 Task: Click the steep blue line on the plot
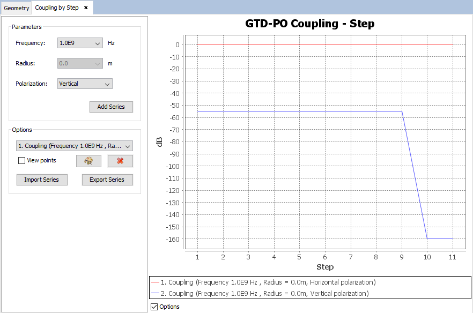(x=415, y=175)
